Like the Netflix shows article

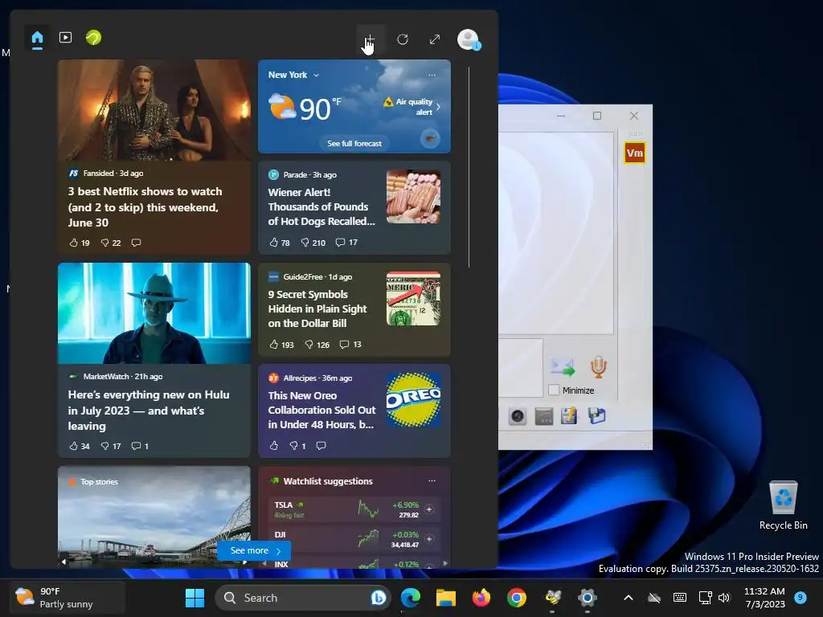[x=80, y=243]
